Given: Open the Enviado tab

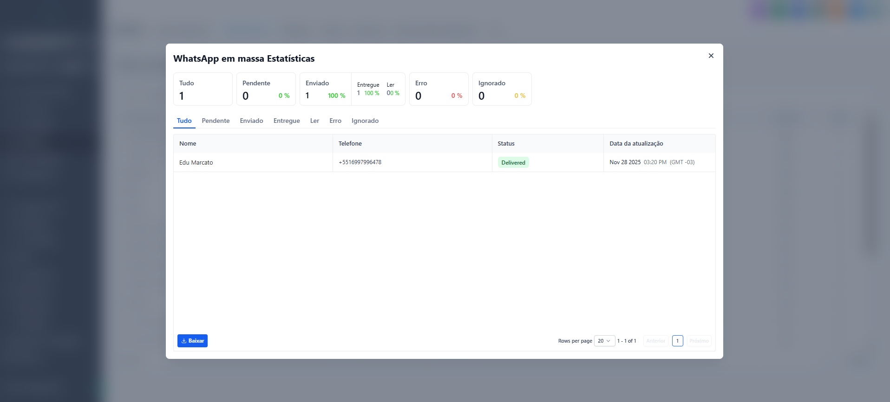Looking at the screenshot, I should (x=251, y=121).
